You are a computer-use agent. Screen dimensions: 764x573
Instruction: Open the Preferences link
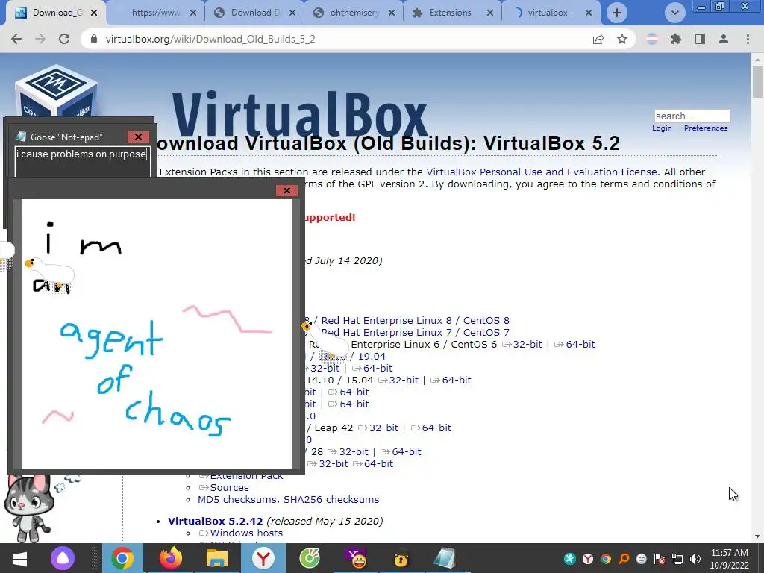(706, 128)
